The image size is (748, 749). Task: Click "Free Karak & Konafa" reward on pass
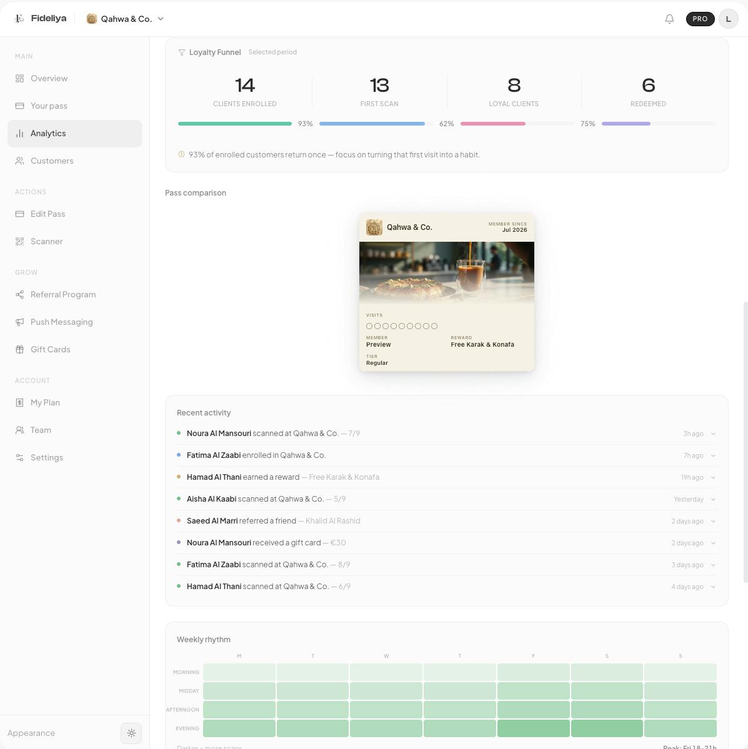coord(482,344)
